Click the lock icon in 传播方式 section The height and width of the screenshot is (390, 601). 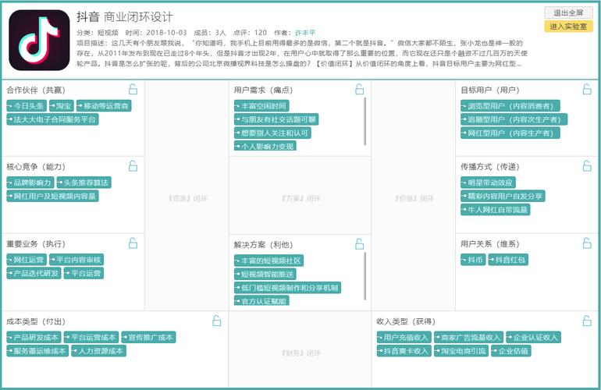(587, 166)
